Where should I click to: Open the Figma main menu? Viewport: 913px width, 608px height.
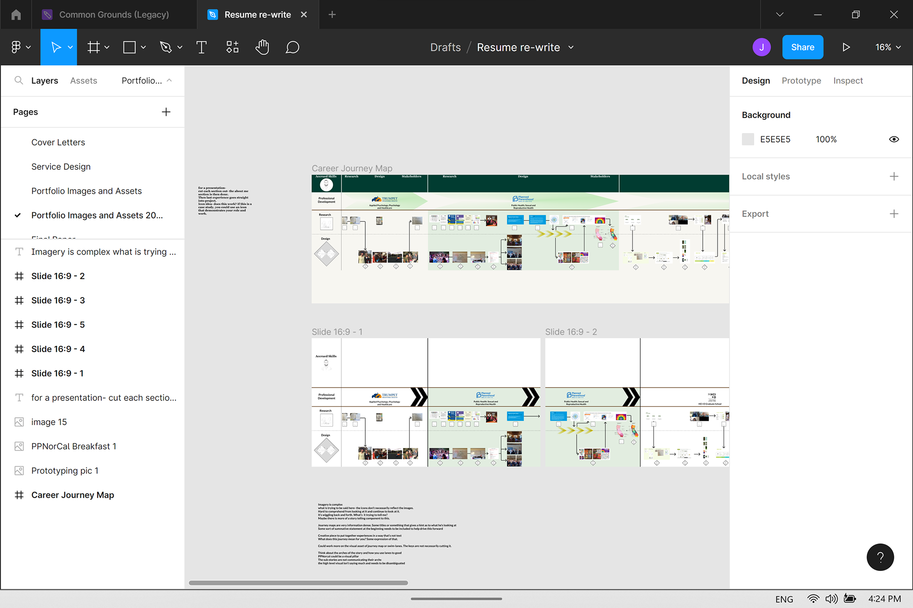coord(20,47)
